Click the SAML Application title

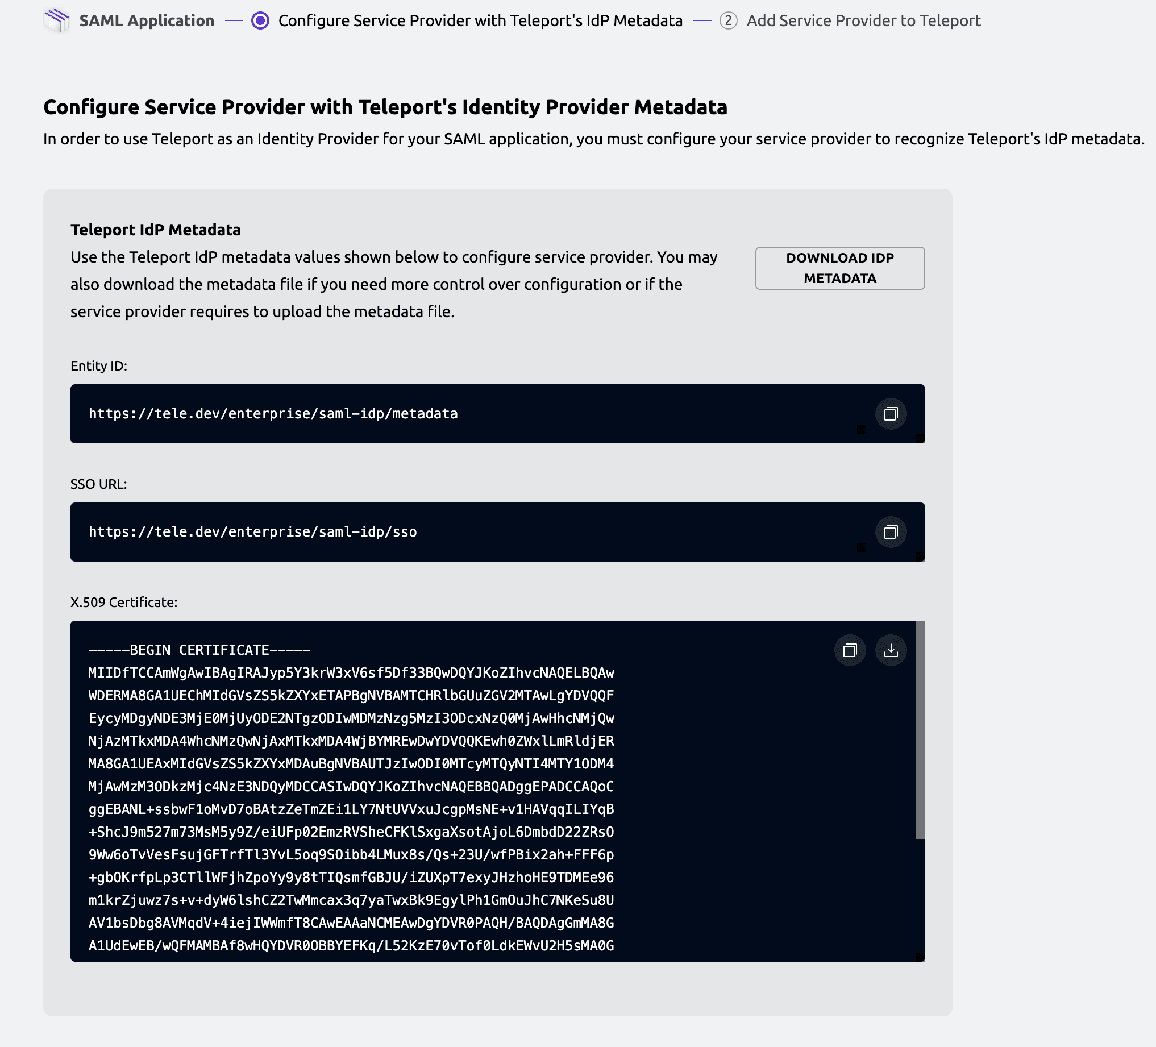tap(147, 20)
